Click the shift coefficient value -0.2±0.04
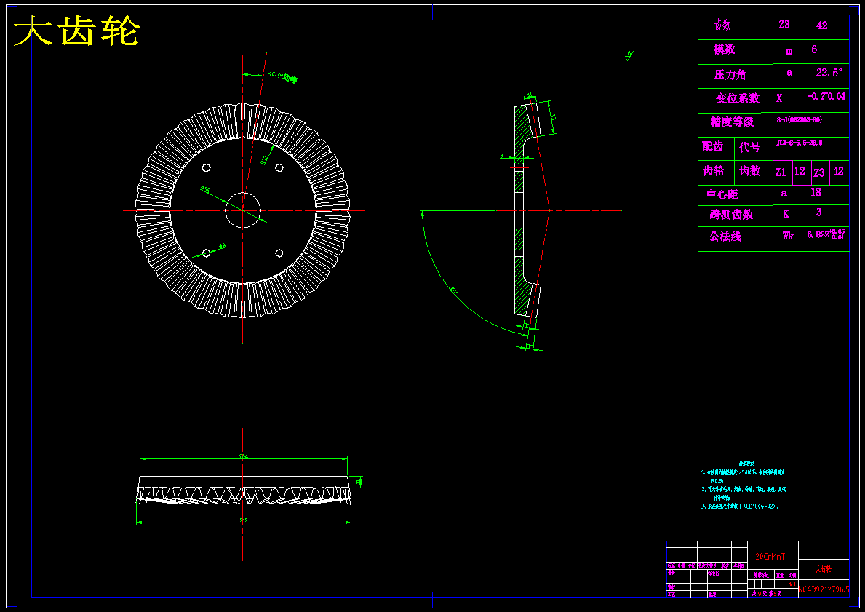The height and width of the screenshot is (612, 865). pos(826,96)
